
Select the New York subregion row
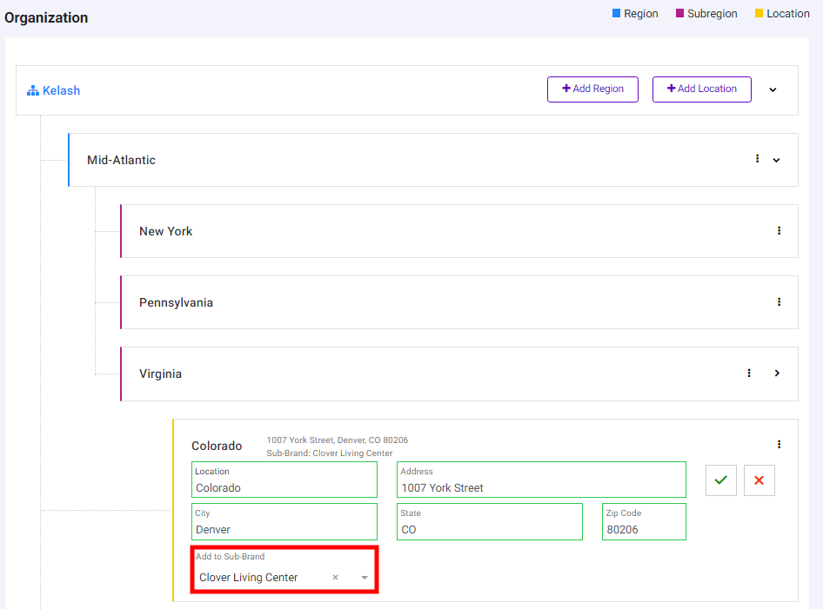tap(459, 231)
